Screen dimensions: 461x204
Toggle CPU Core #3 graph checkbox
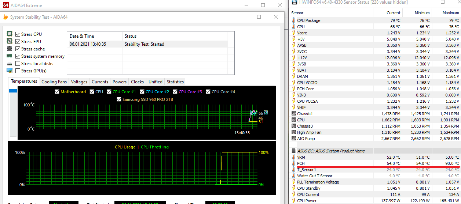[175, 92]
